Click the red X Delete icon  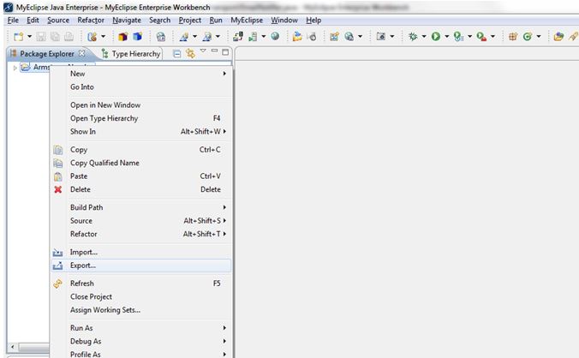58,189
